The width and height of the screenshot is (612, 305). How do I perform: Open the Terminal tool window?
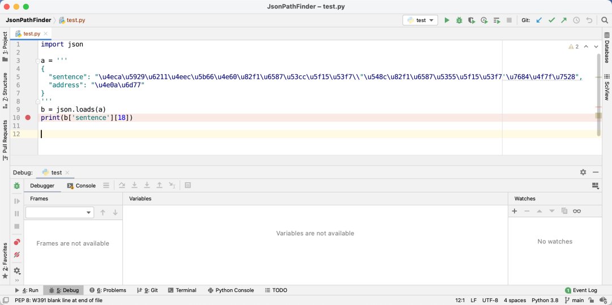click(182, 290)
